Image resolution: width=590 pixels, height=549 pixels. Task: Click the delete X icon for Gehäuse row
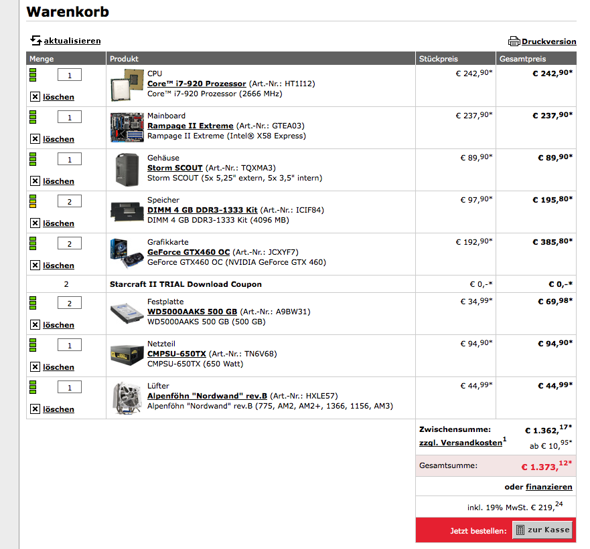pyautogui.click(x=35, y=181)
